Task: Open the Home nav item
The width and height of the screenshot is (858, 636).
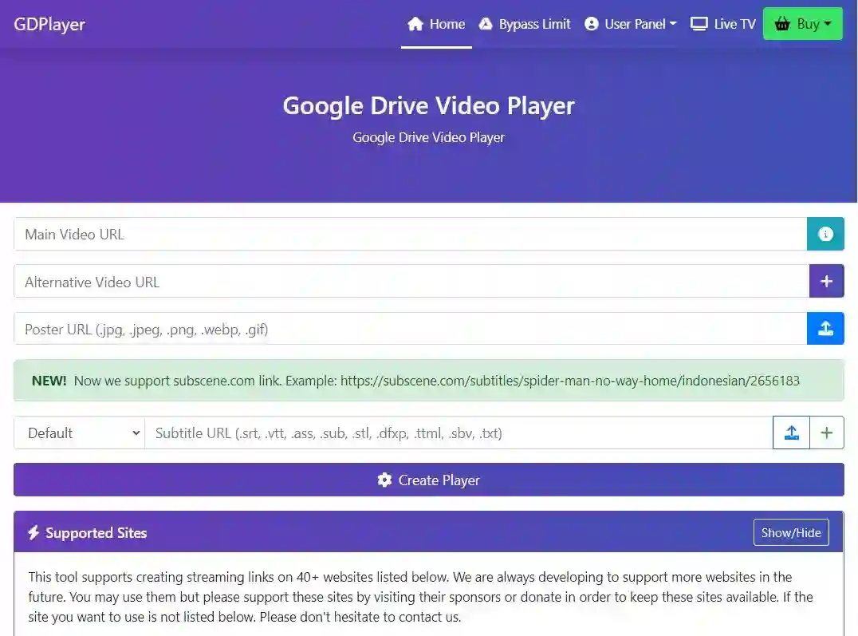Action: (436, 24)
